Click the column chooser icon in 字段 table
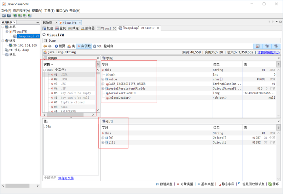The width and height of the screenshot is (283, 194). tap(278, 64)
